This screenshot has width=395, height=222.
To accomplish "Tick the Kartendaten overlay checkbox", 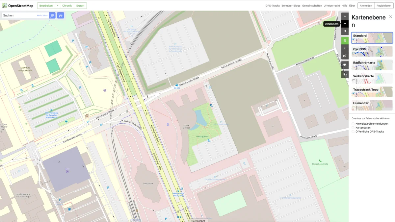I will 353,128.
